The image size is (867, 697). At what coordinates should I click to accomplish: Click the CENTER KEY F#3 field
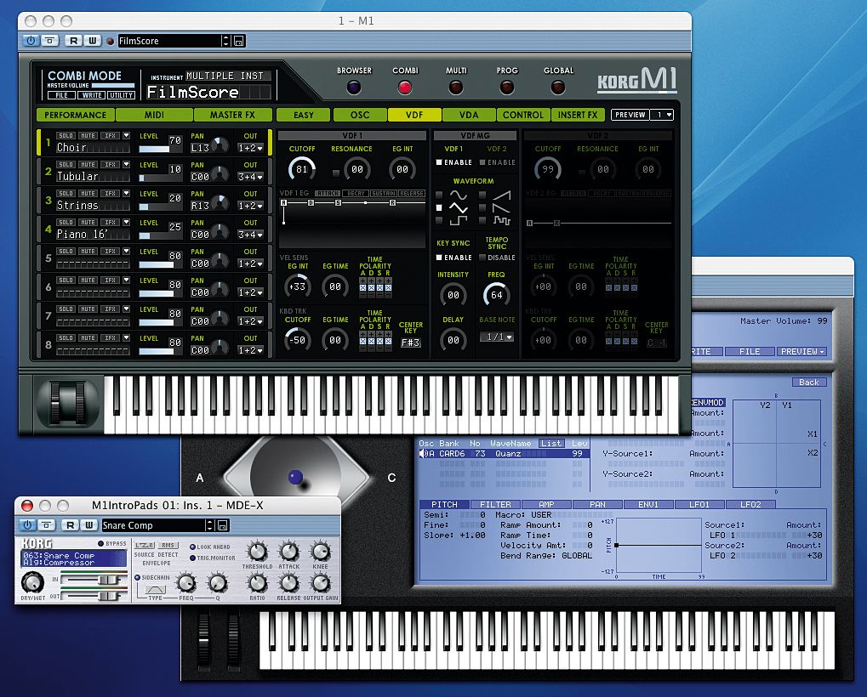coord(410,343)
